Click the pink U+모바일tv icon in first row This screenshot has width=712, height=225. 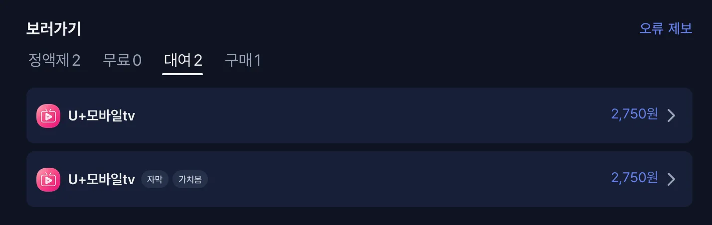(48, 116)
